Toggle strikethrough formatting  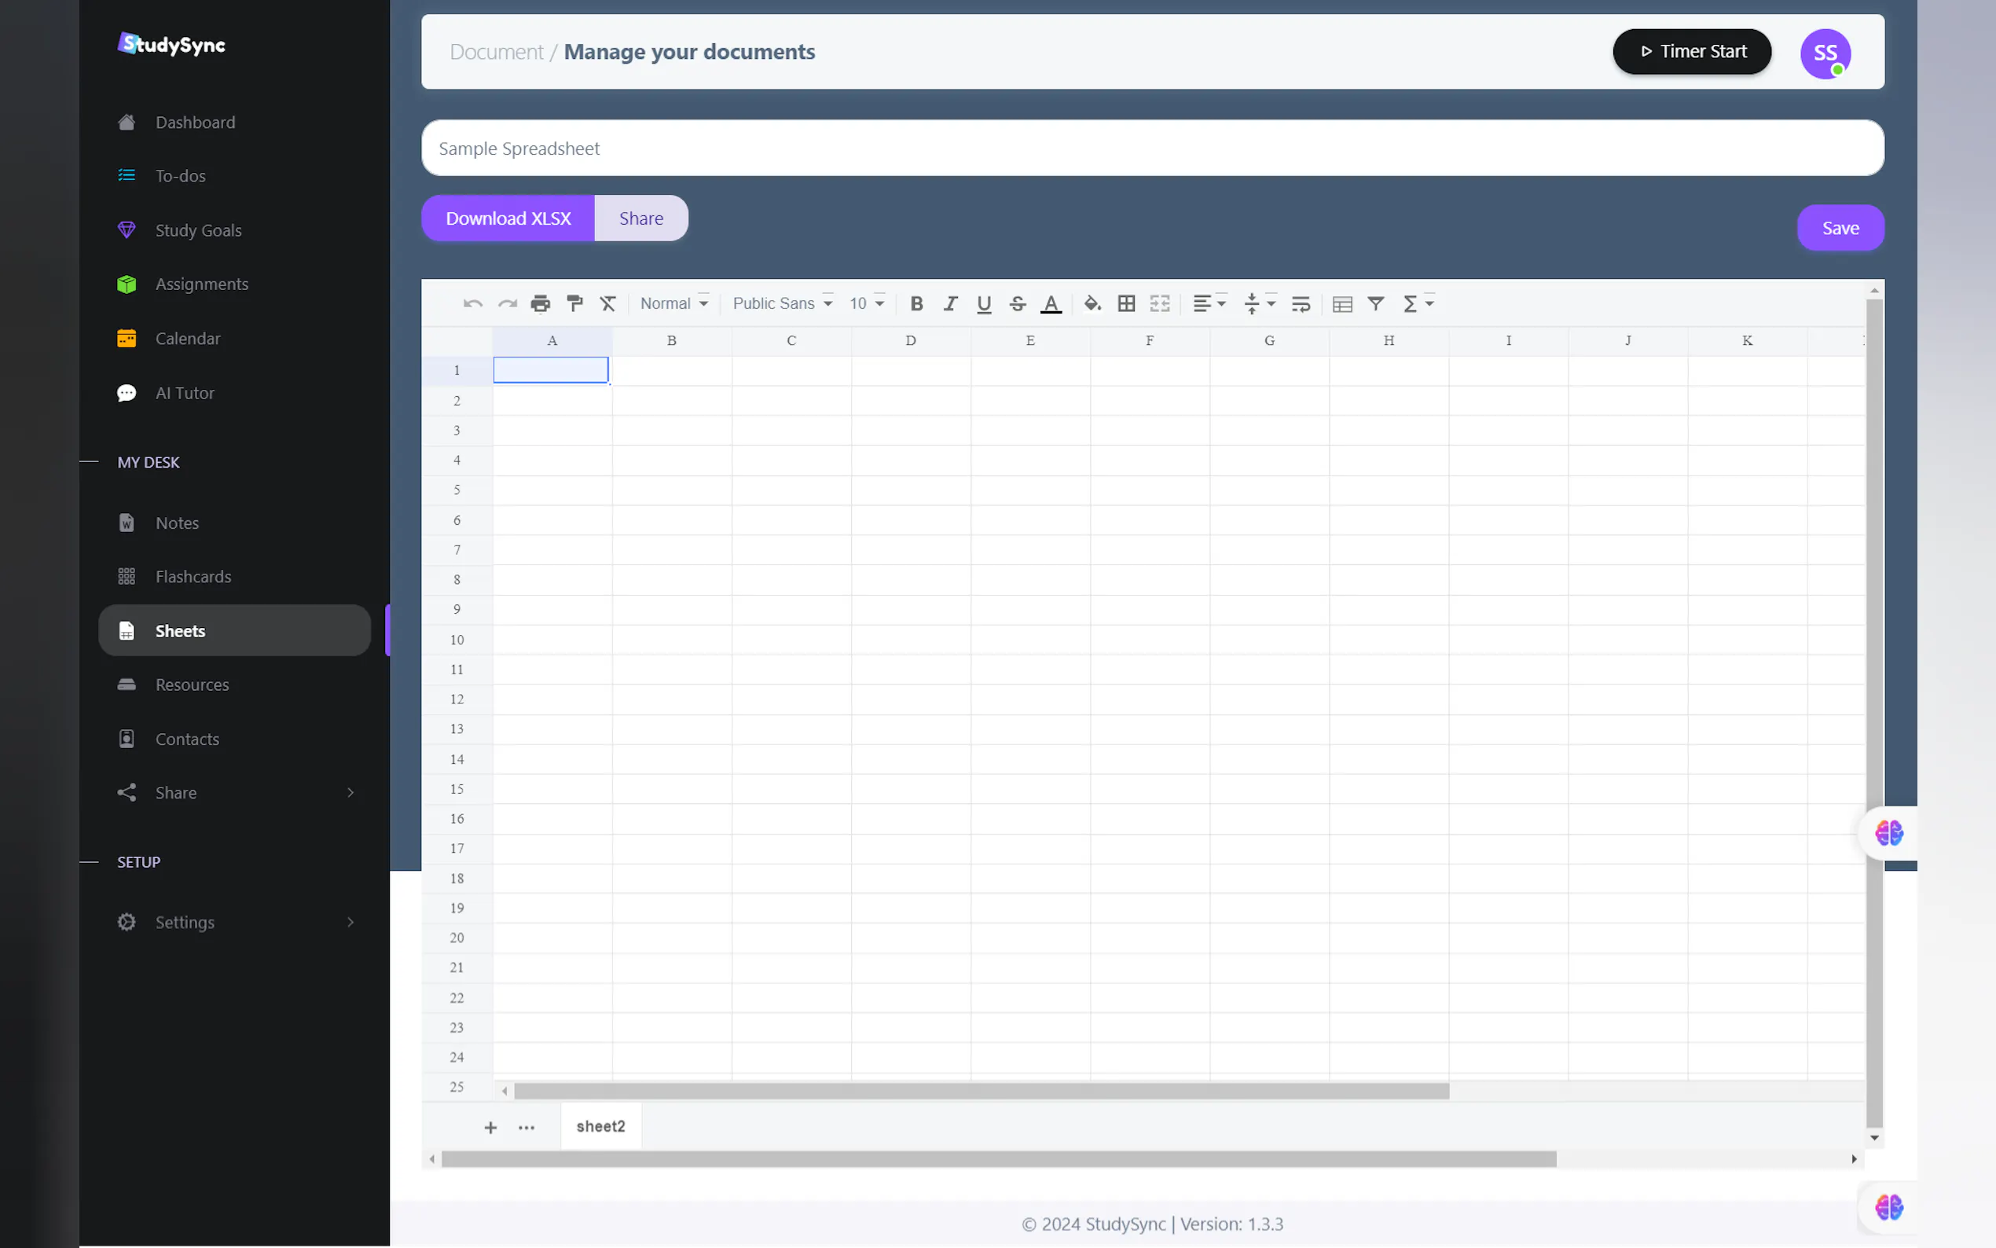[x=1018, y=303]
